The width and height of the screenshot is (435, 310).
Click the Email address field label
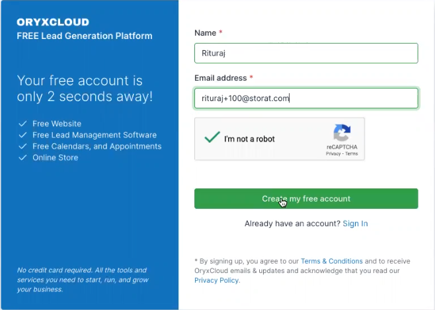(x=221, y=78)
